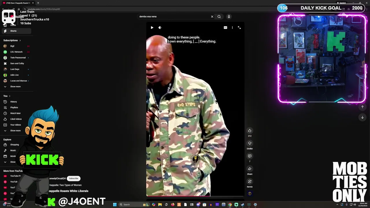This screenshot has width=370, height=208.
Task: Open Watch later list
Action: pyautogui.click(x=16, y=113)
